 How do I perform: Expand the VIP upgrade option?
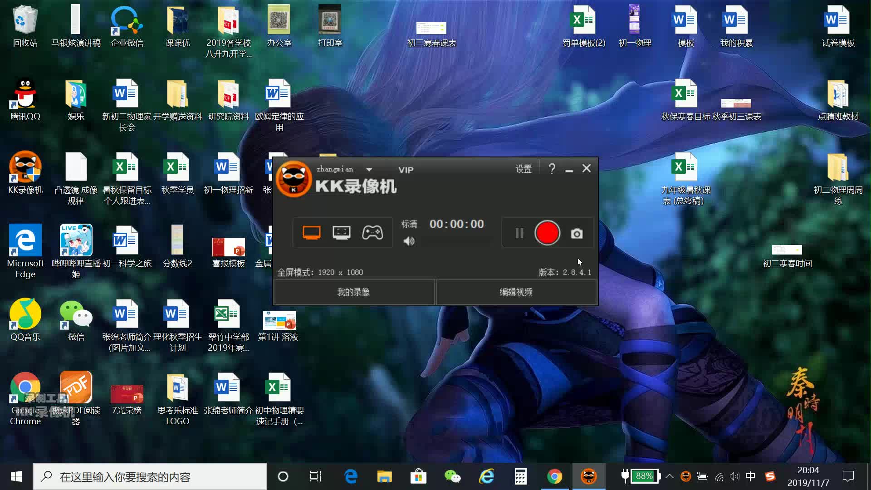(406, 169)
